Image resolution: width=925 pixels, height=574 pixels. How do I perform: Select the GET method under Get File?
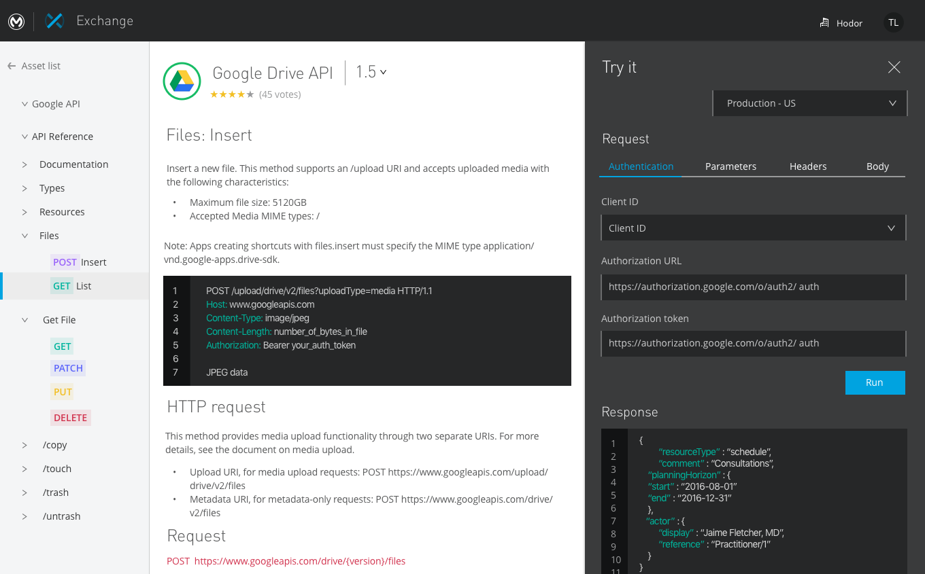click(63, 346)
